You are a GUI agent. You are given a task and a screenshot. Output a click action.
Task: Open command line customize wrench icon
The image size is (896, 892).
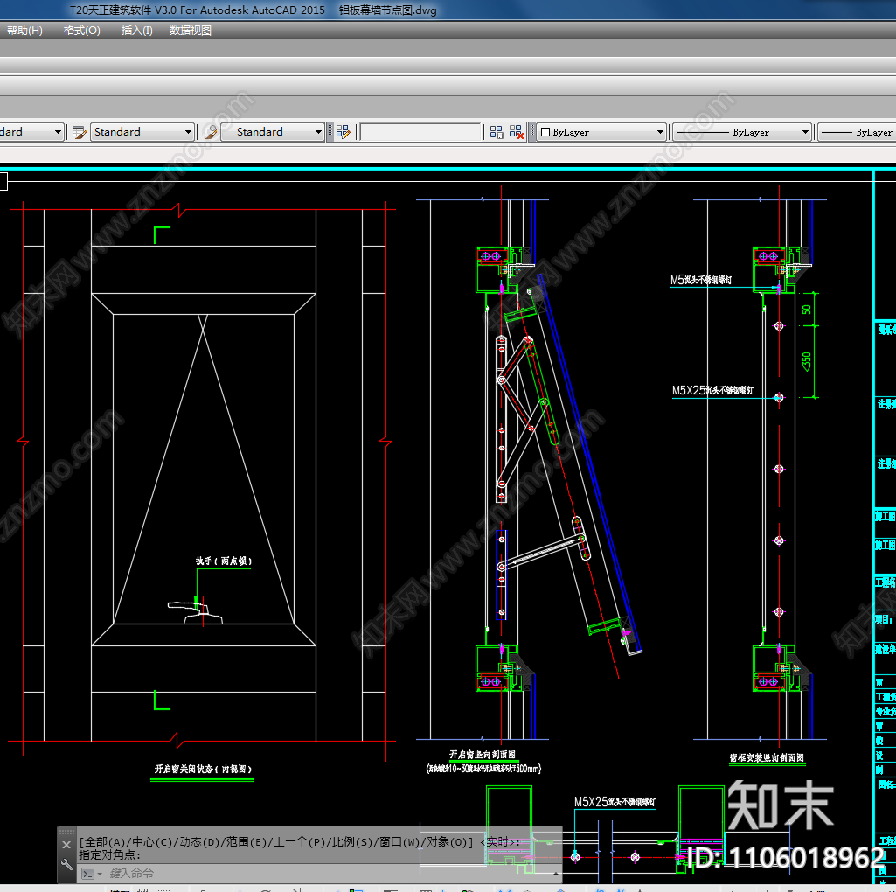[x=66, y=865]
